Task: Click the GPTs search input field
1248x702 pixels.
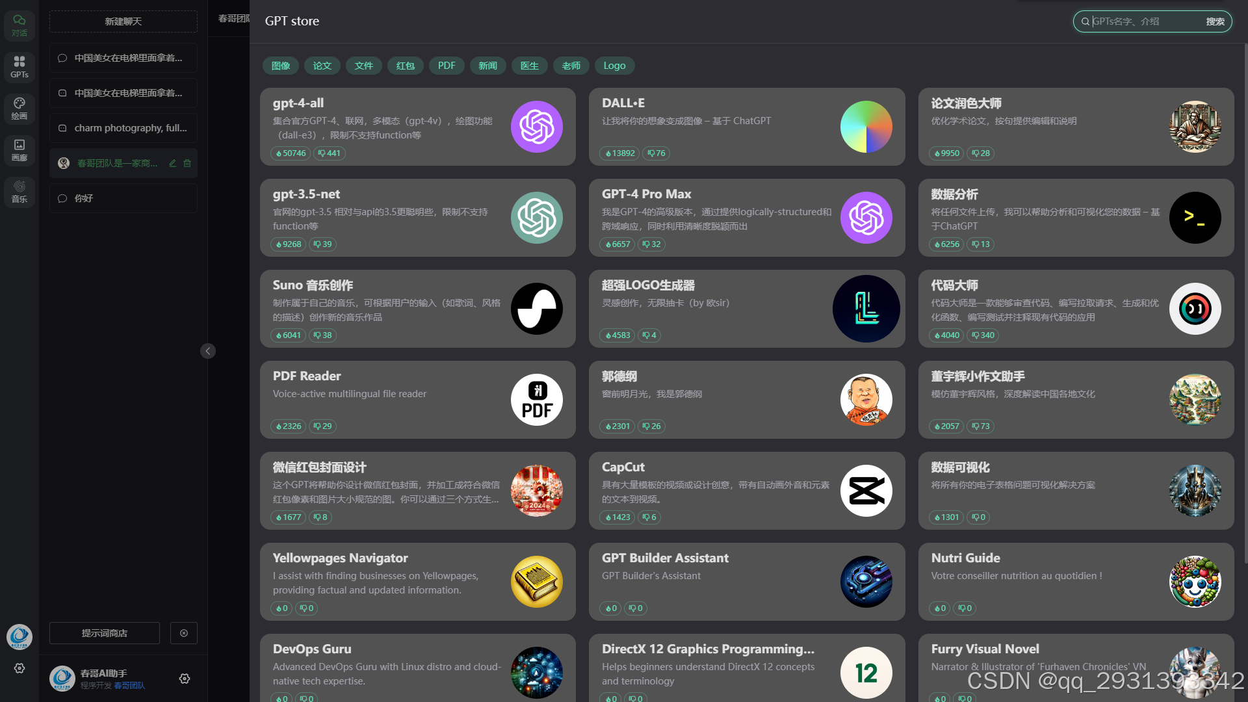Action: tap(1144, 21)
